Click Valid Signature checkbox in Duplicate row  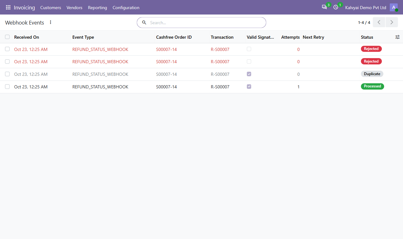click(x=249, y=74)
